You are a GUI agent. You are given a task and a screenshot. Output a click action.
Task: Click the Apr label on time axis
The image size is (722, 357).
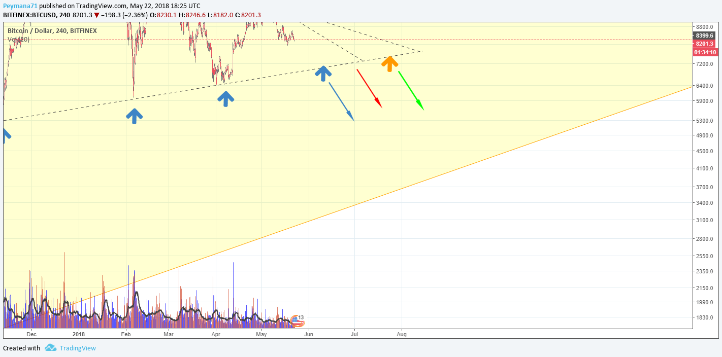click(x=216, y=334)
